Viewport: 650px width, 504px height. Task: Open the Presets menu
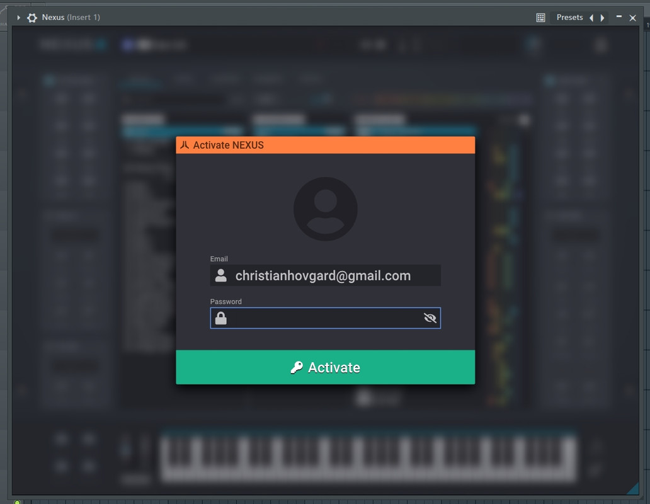[569, 18]
